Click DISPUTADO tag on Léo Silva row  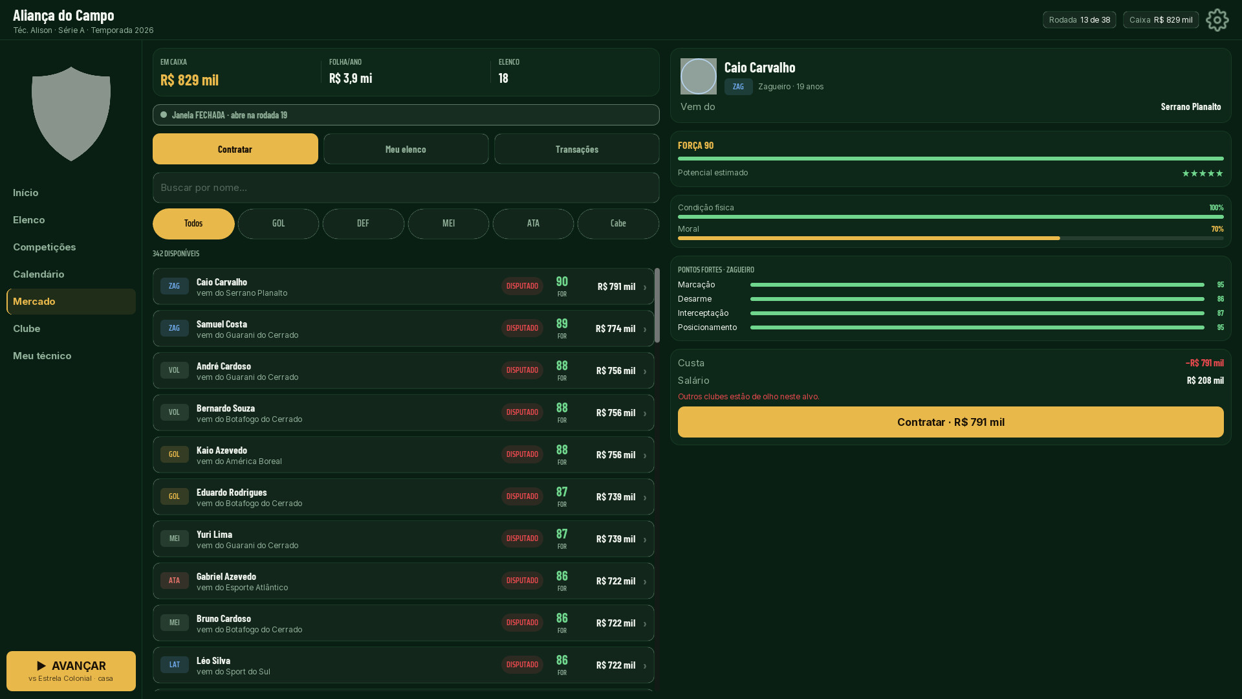(522, 665)
